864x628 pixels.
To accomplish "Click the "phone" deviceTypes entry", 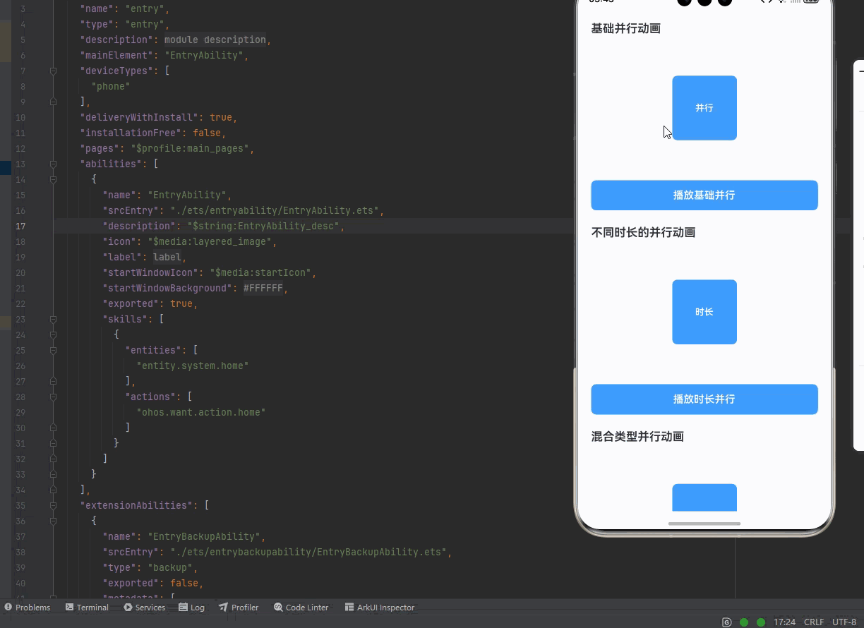I will pyautogui.click(x=111, y=86).
